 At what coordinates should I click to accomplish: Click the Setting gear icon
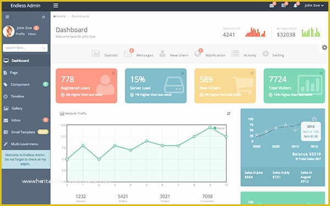tap(266, 54)
